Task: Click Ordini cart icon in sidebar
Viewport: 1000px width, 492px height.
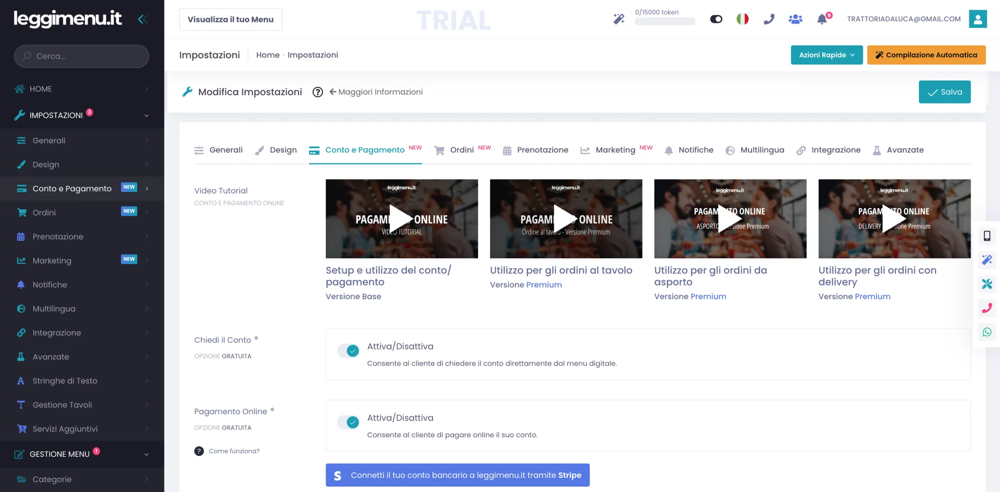Action: (x=21, y=212)
